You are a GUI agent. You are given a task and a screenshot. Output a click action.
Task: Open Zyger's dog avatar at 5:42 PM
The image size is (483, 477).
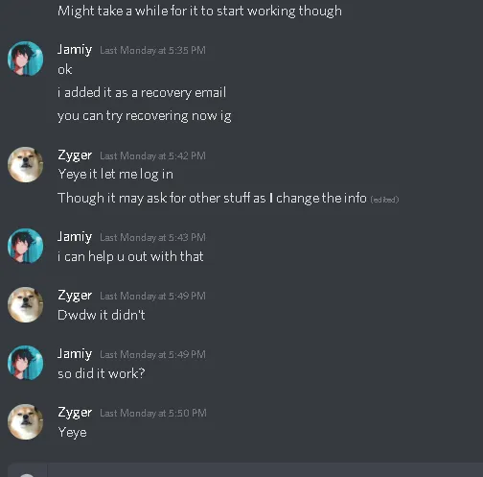coord(25,164)
